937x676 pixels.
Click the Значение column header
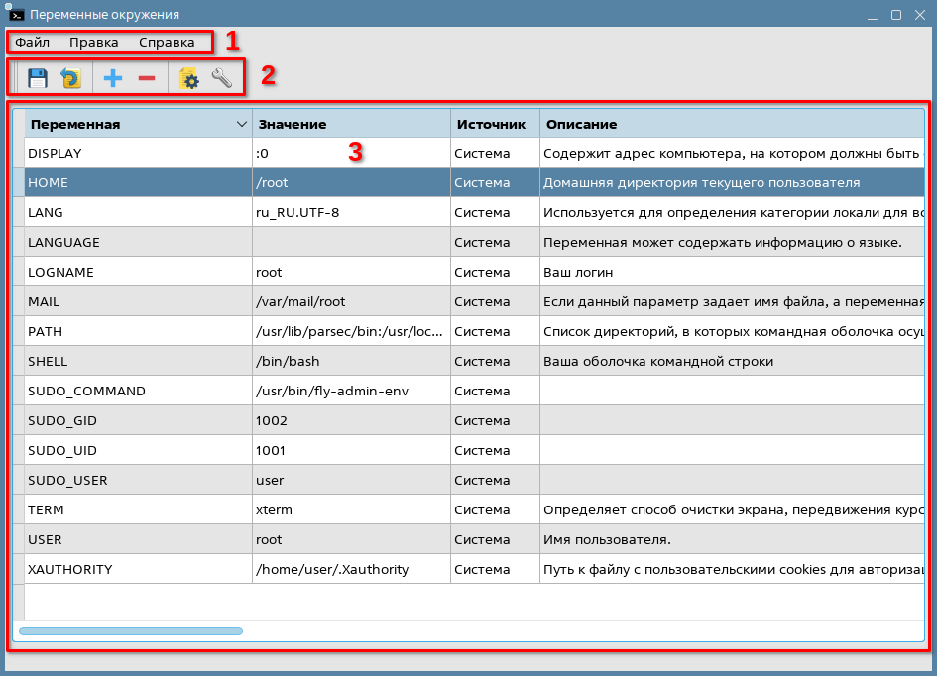(292, 124)
